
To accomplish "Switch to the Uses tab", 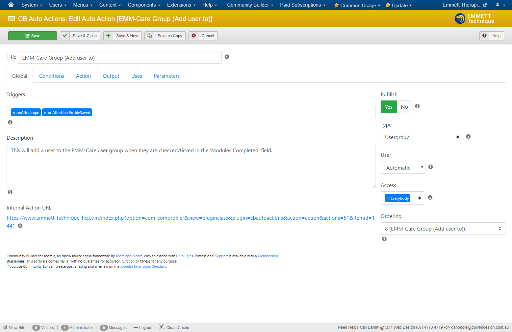I will point(137,76).
